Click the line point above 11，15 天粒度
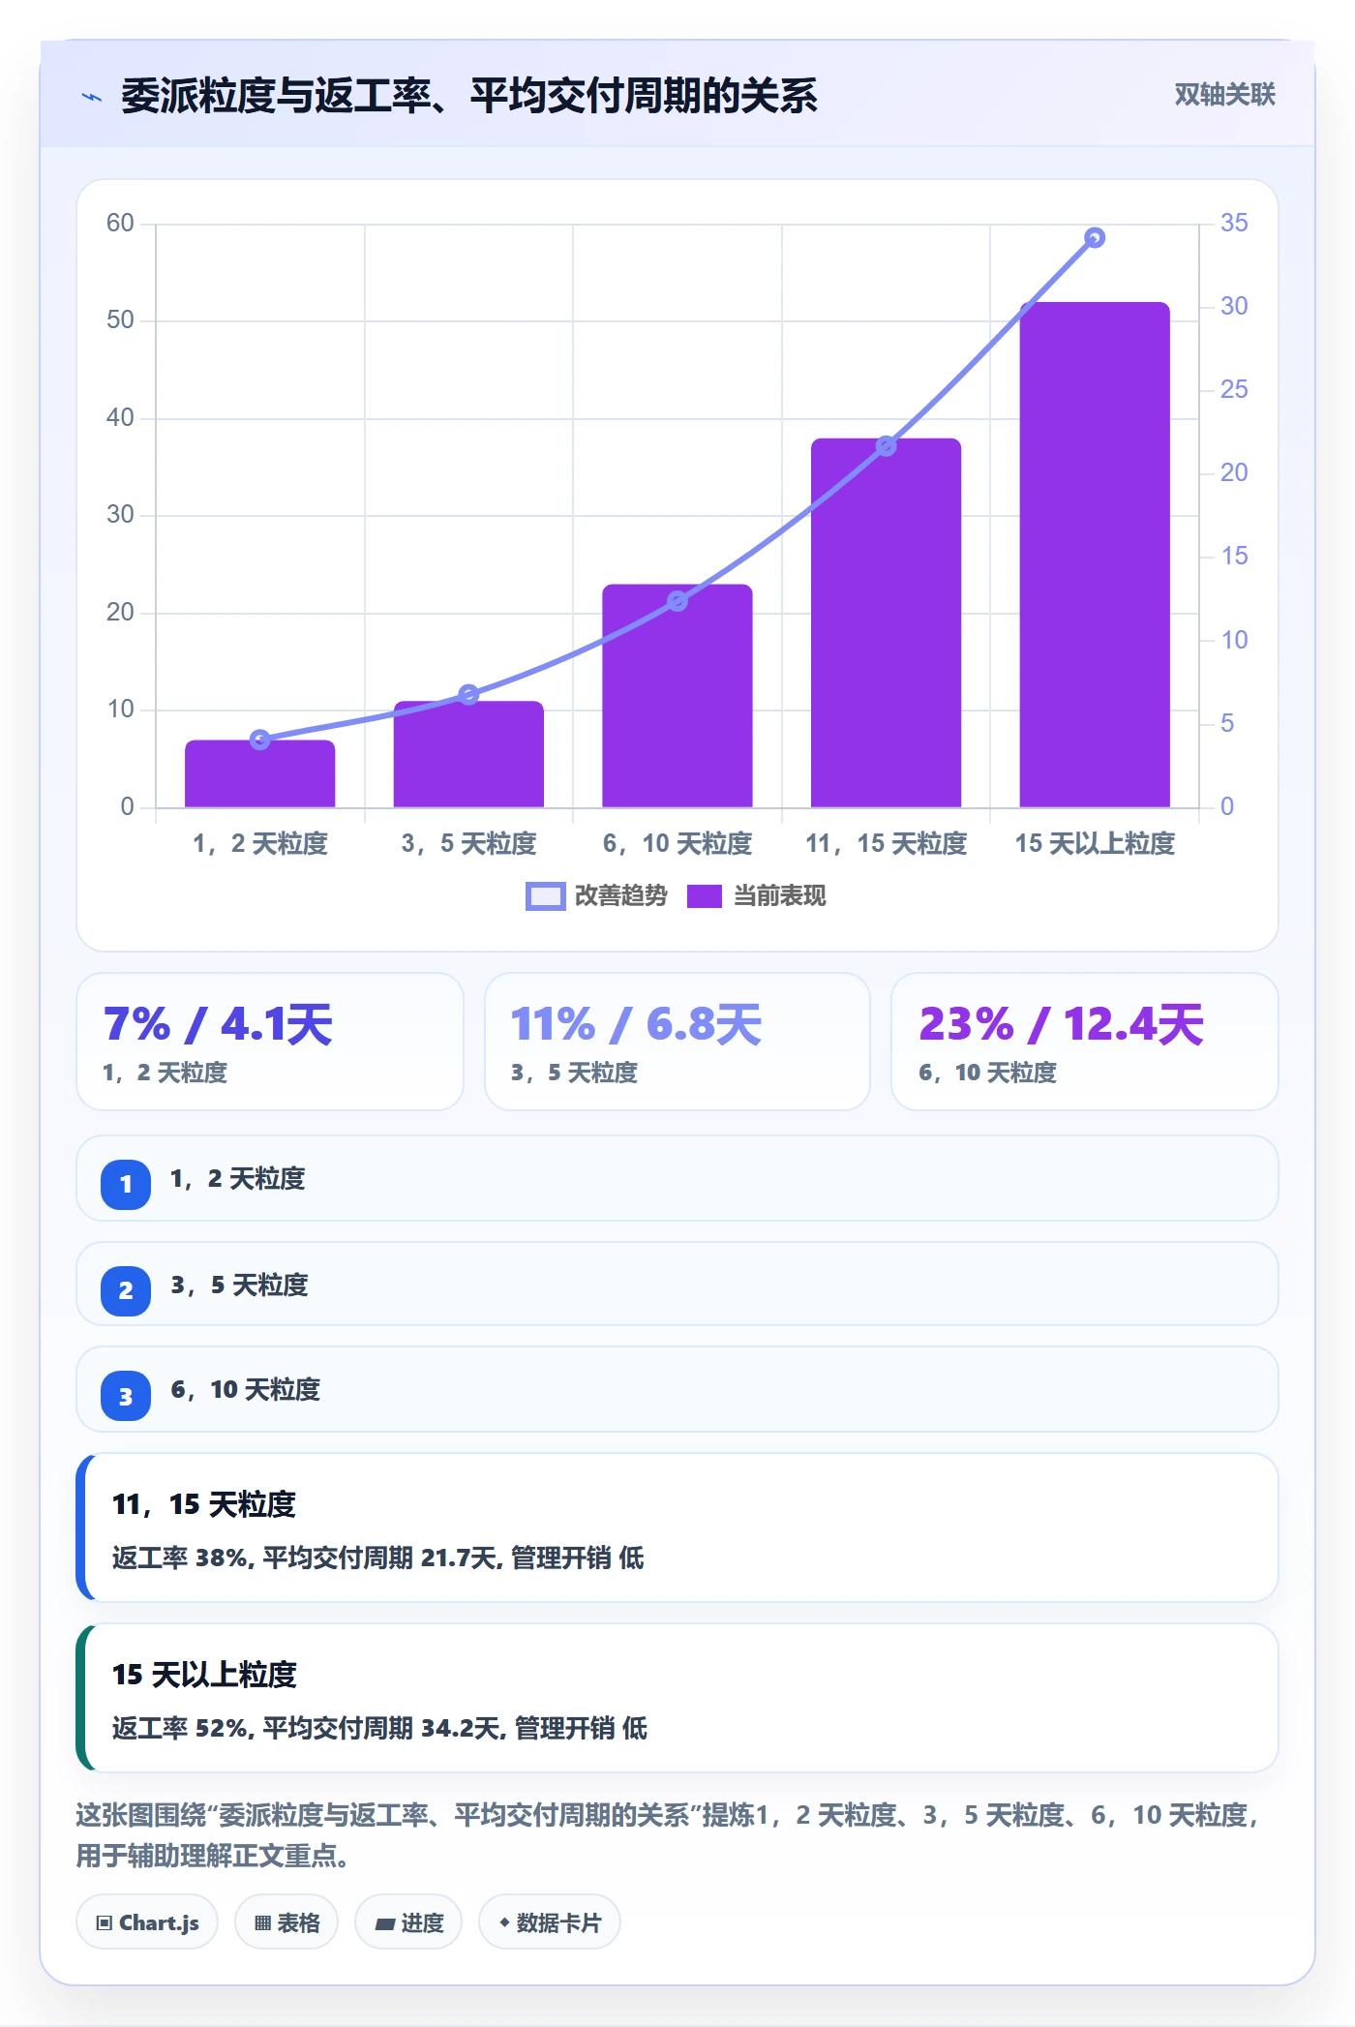 (886, 446)
